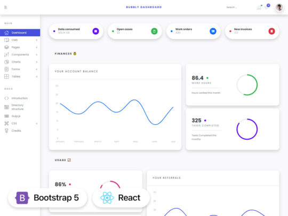This screenshot has width=288, height=216.
Task: Click the React badge
Action: [121, 198]
